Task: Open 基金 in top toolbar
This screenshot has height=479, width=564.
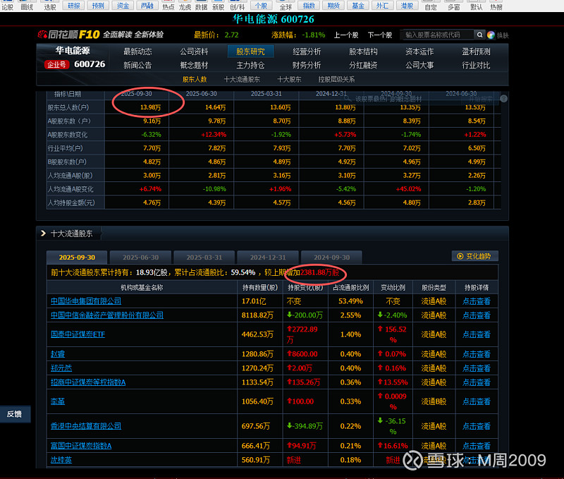Action: tap(358, 6)
